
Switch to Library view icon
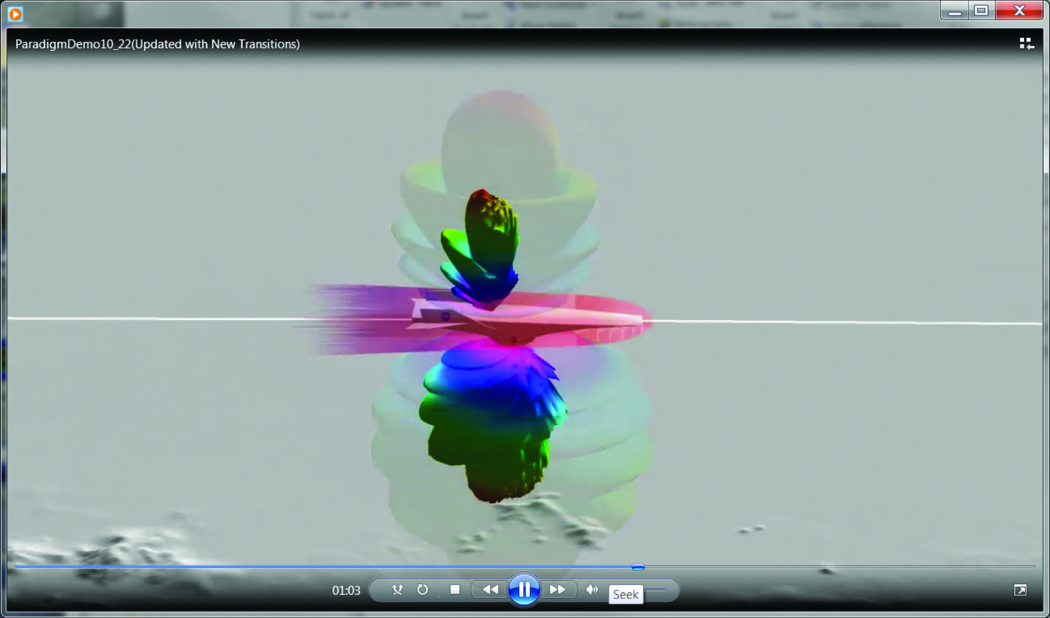(x=1026, y=44)
